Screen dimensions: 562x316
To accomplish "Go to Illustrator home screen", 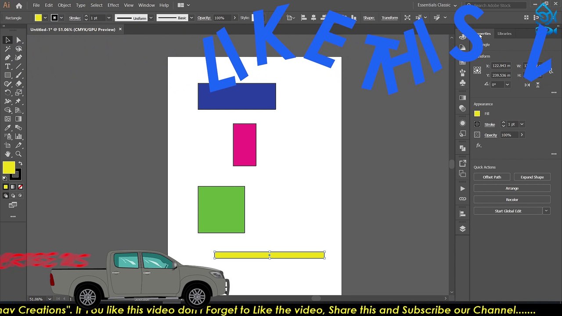I will point(19,6).
